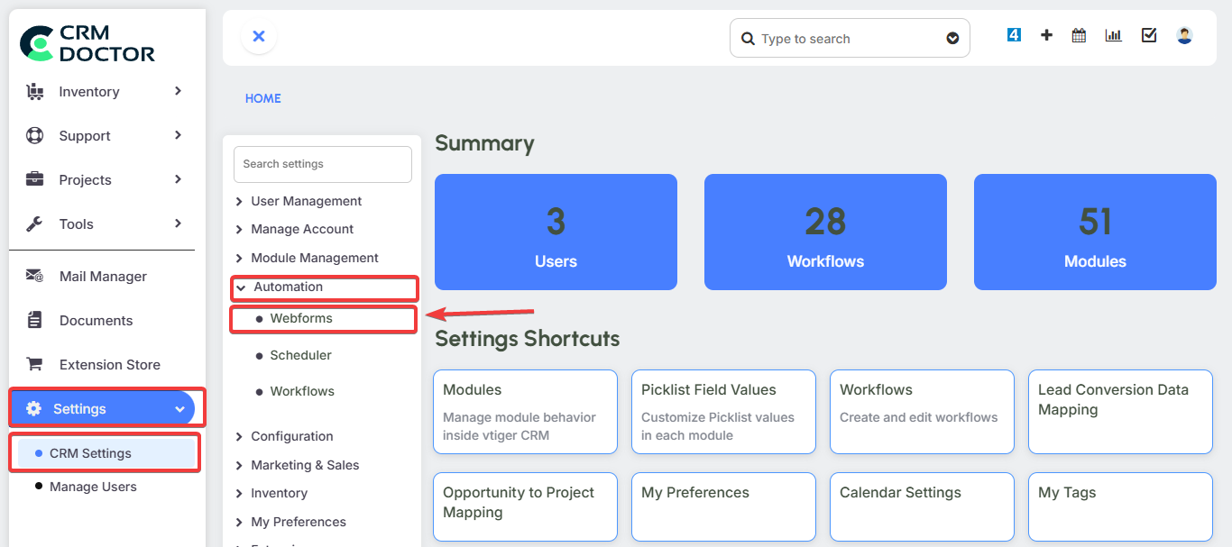Click the 28 Workflows summary card

[824, 232]
